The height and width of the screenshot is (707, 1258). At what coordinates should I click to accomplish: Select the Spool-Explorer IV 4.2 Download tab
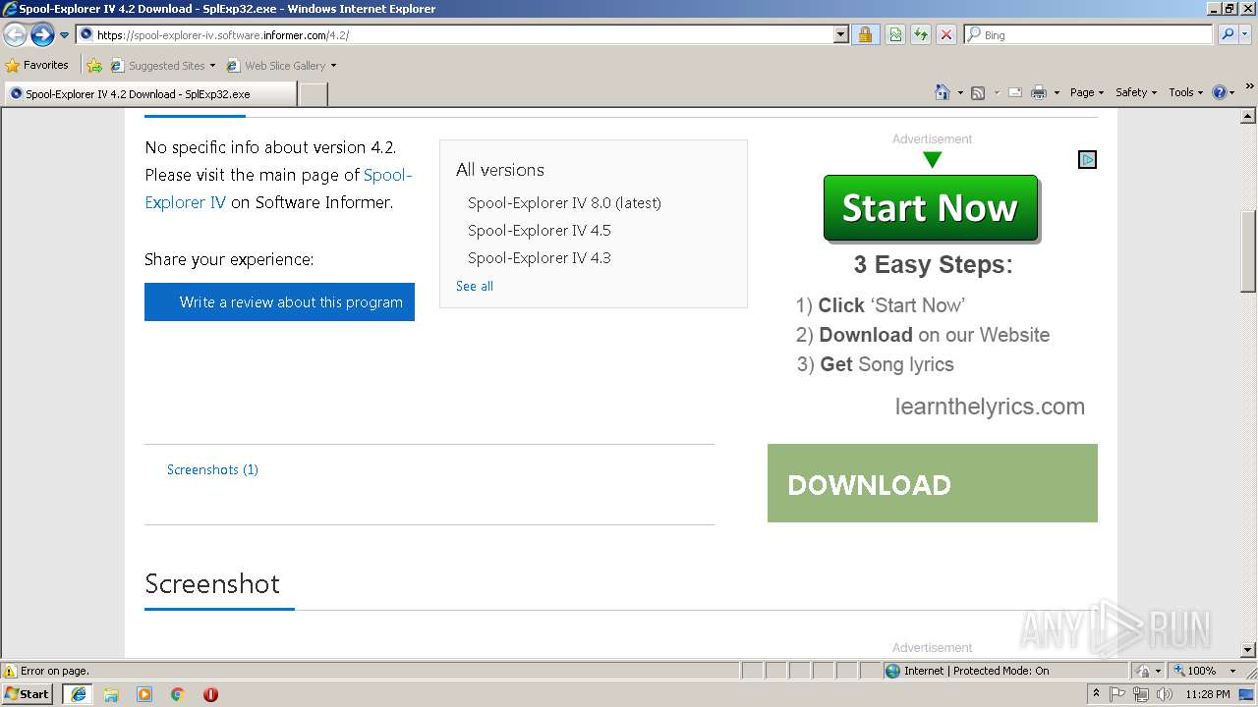click(x=149, y=94)
